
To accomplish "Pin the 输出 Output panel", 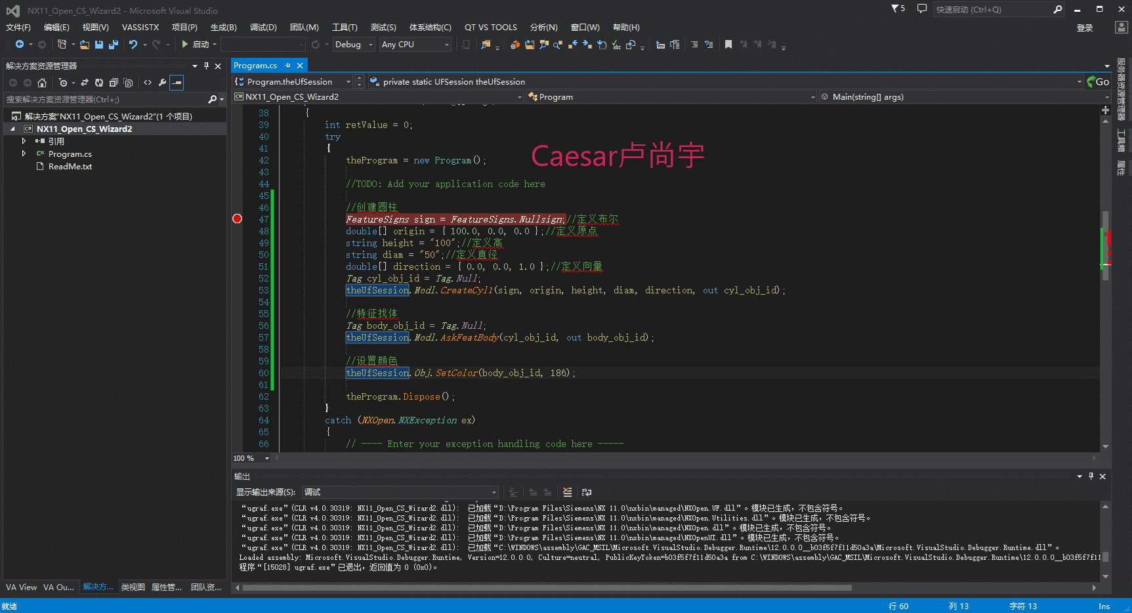I will (1091, 476).
